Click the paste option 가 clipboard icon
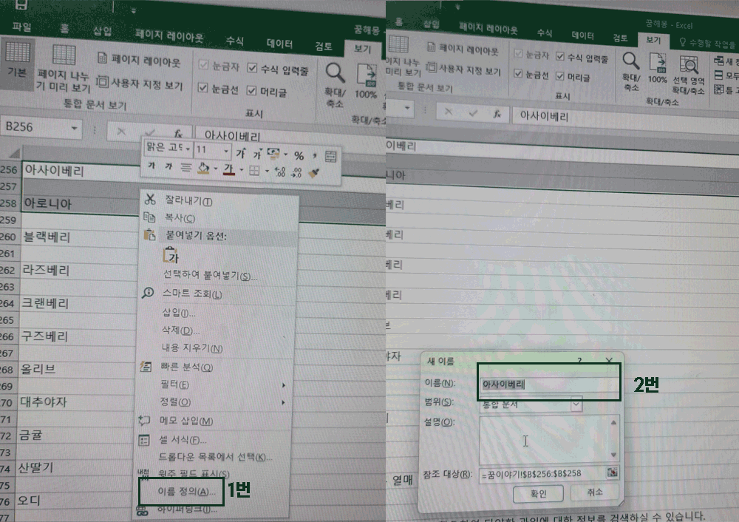Image resolution: width=739 pixels, height=522 pixels. tap(171, 255)
